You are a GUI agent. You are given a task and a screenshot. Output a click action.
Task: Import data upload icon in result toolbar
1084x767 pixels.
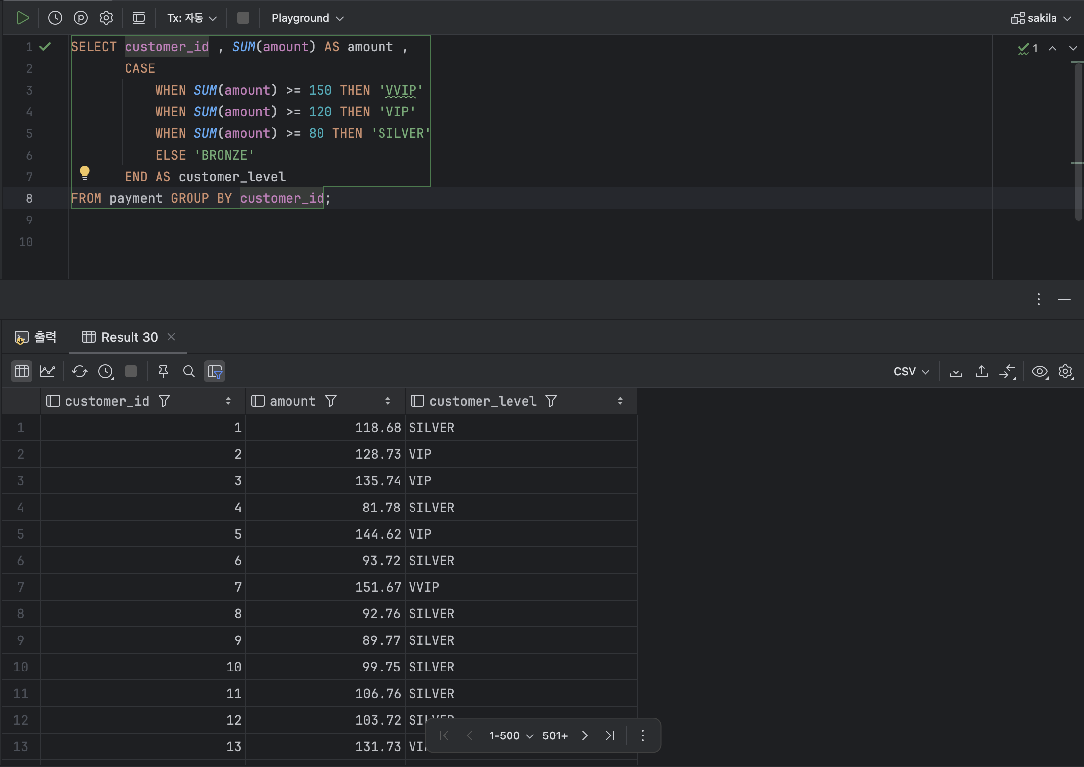click(x=982, y=371)
